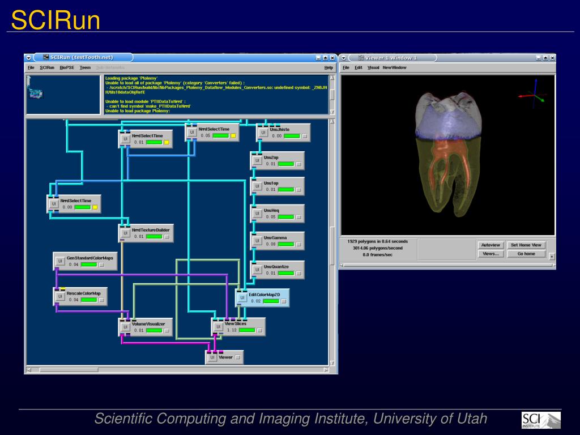
Task: Click NewWindow in the Viewer menu bar
Action: click(x=394, y=68)
